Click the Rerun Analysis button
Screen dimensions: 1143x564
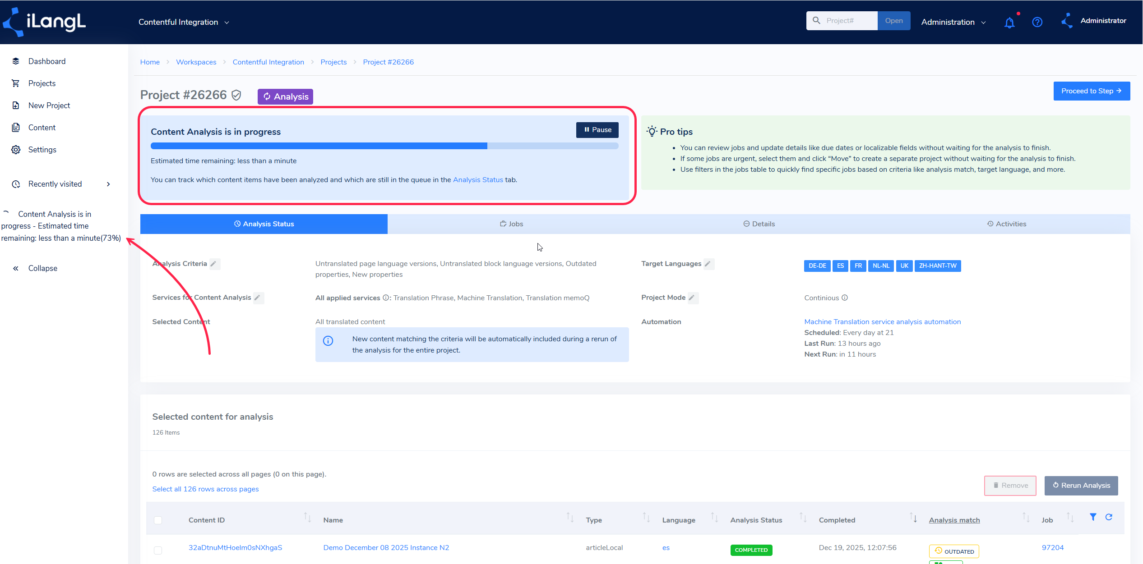click(1081, 486)
